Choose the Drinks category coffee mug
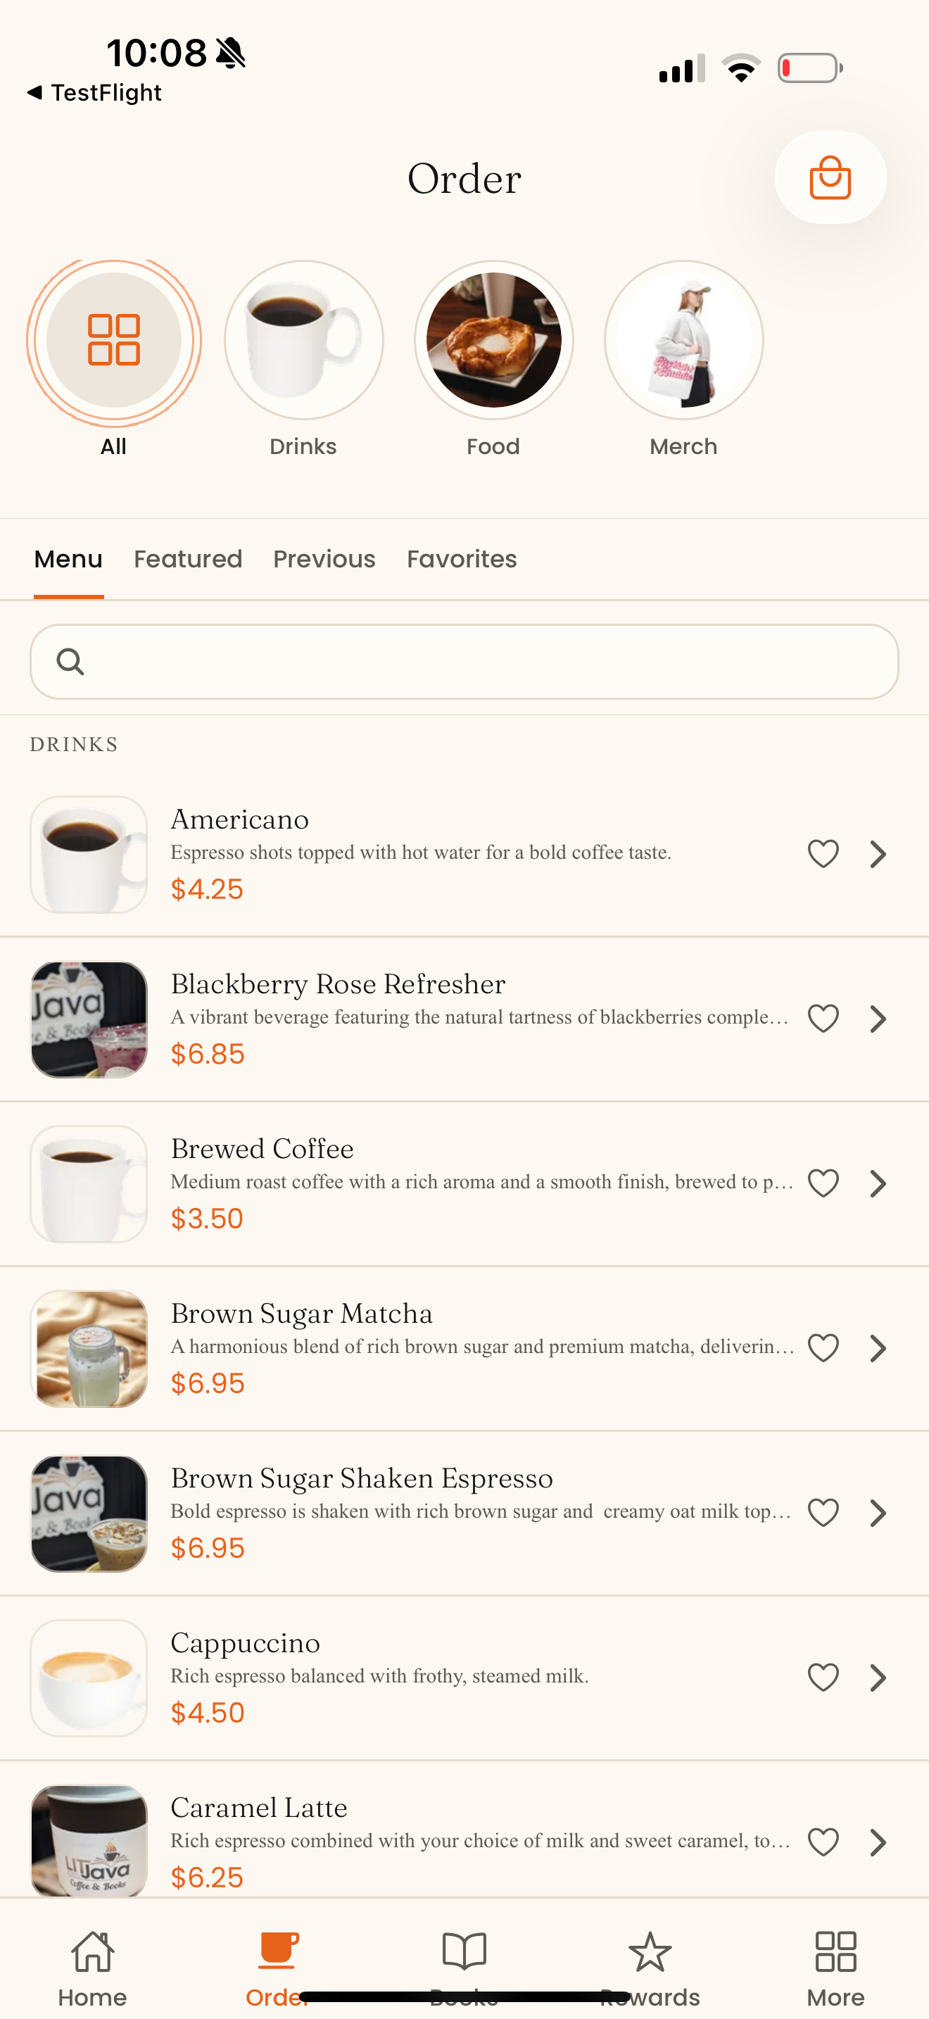Image resolution: width=929 pixels, height=2019 pixels. (x=303, y=340)
